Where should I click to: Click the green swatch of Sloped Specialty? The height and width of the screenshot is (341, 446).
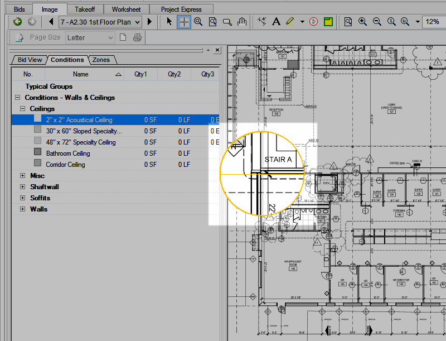tap(37, 129)
